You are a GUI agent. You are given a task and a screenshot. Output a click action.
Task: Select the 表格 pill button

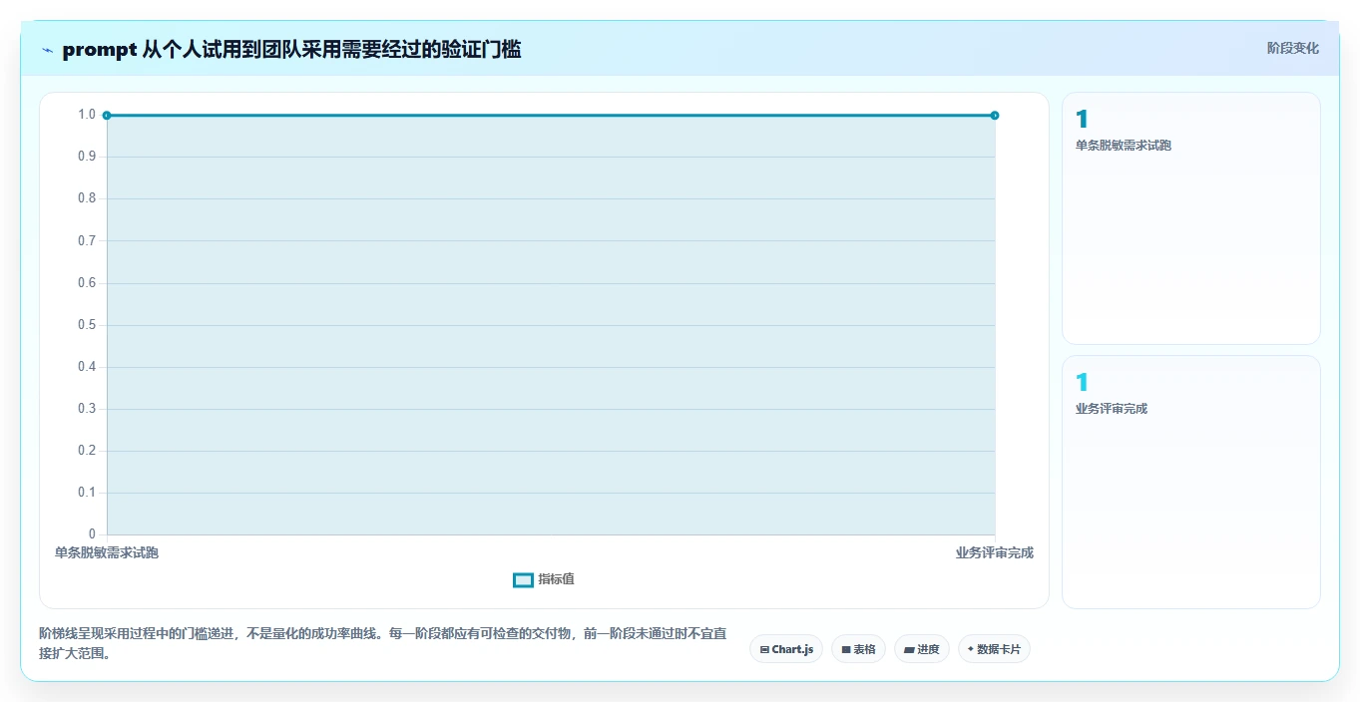pyautogui.click(x=858, y=649)
